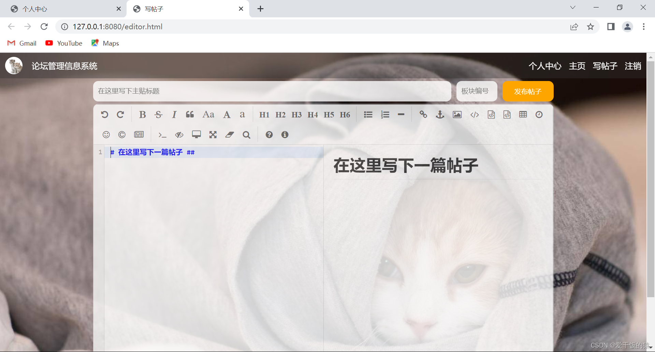Insert inline code with the </> icon
The height and width of the screenshot is (352, 655).
coord(475,115)
